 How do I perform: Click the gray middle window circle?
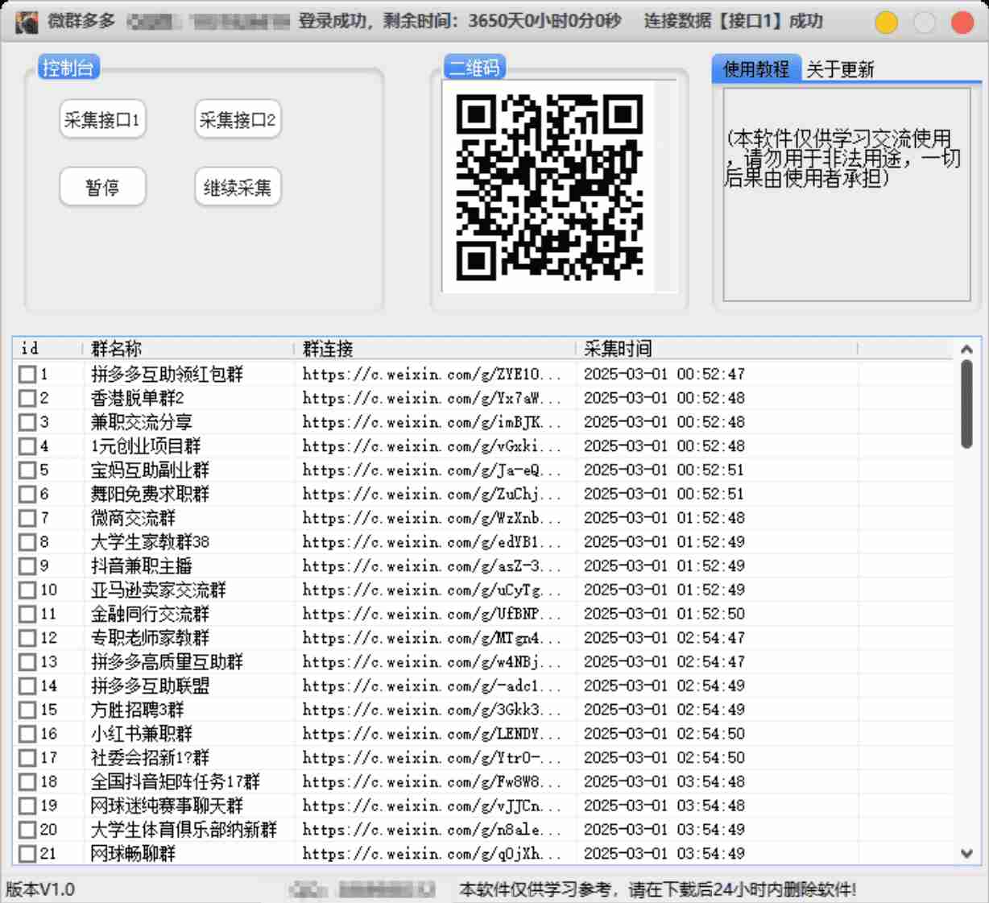(925, 23)
